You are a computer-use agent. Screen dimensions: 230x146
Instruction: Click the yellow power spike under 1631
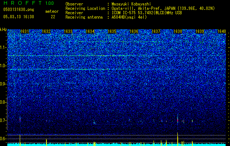[x=20, y=141]
